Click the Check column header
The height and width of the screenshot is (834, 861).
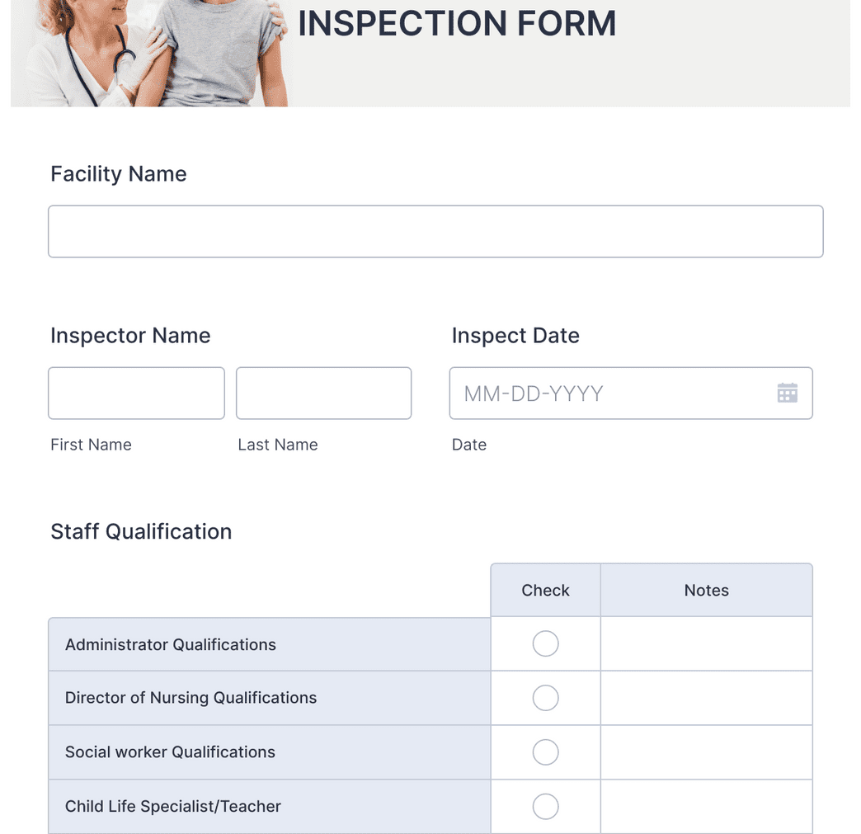pyautogui.click(x=545, y=590)
